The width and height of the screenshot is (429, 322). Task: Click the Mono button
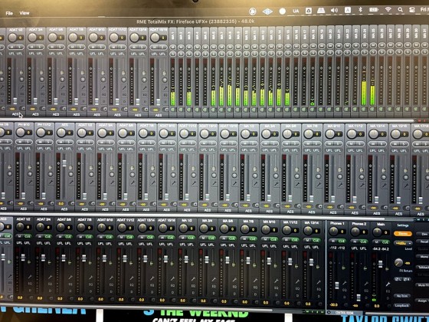(x=423, y=257)
